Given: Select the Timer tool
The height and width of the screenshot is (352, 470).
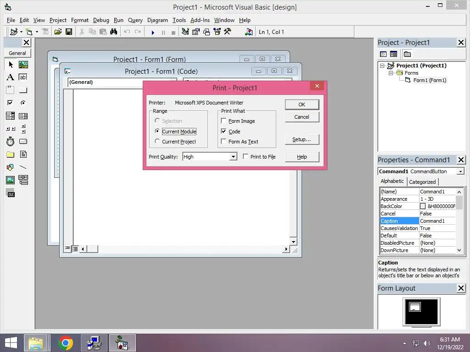Looking at the screenshot, I should pos(11,141).
